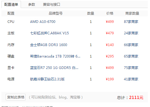Viewport: 150px width, 107px height.
Task: Click the 配置 column header
Action: point(11,13)
